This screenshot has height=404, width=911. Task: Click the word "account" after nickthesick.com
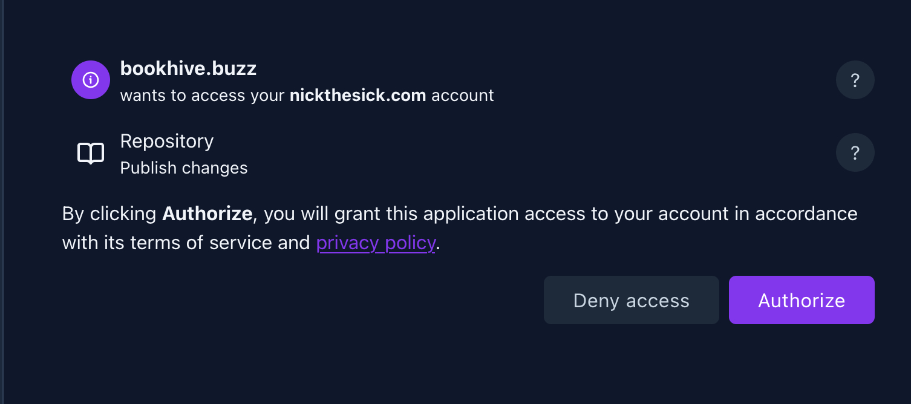point(463,96)
